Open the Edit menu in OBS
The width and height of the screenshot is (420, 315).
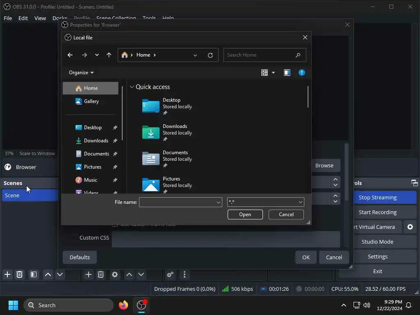click(23, 18)
